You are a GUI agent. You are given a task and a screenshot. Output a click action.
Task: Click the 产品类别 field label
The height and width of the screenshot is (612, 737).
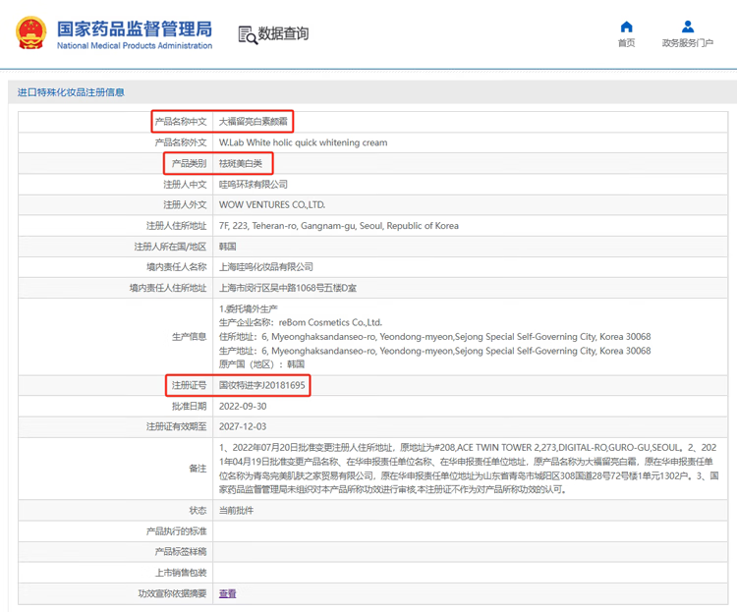189,164
